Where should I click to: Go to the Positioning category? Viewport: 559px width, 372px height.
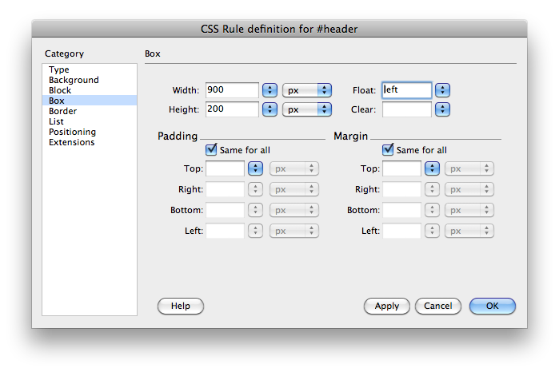coord(72,133)
